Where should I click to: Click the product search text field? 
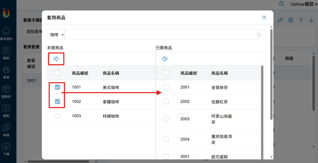tap(160, 35)
